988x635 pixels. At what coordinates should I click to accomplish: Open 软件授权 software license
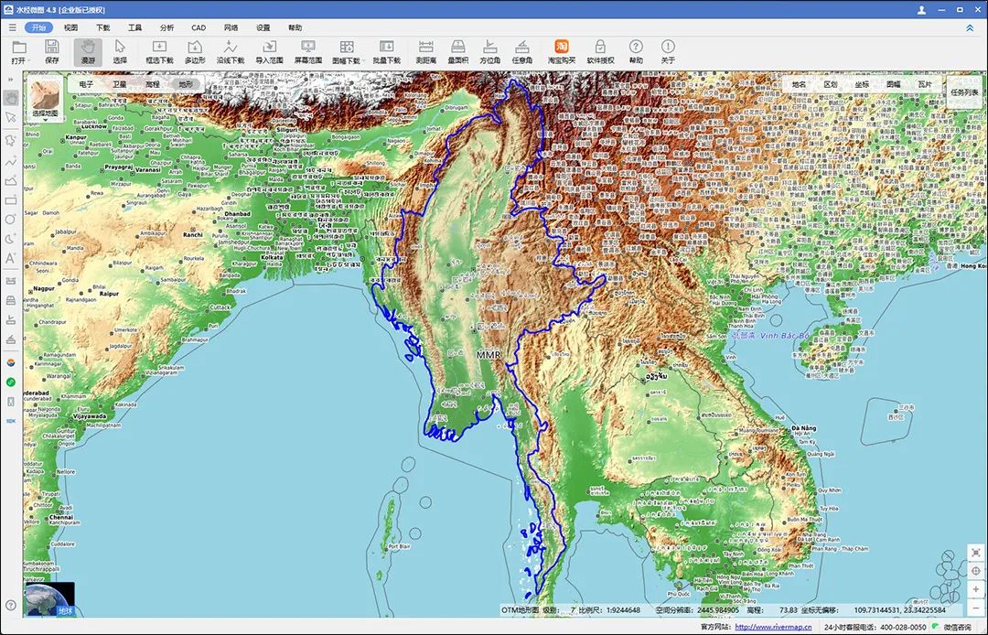click(600, 51)
